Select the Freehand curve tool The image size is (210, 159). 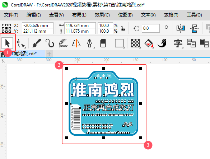50,43
